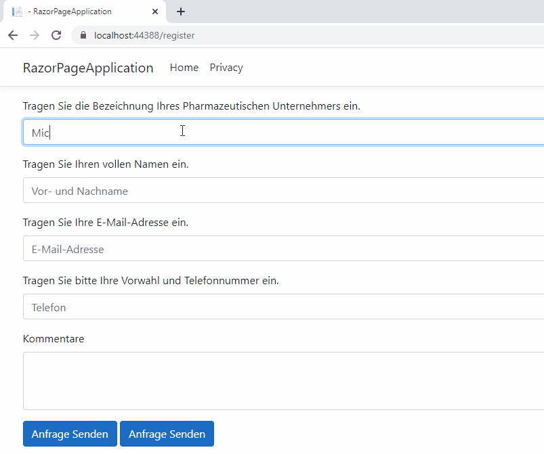Click the second Anfrage Senden button
The image size is (544, 454).
click(167, 434)
